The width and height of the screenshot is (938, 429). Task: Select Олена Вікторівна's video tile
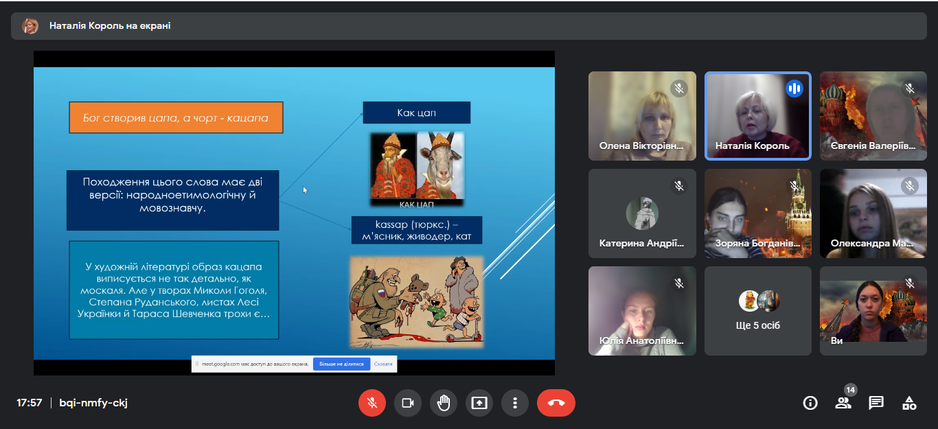[642, 116]
